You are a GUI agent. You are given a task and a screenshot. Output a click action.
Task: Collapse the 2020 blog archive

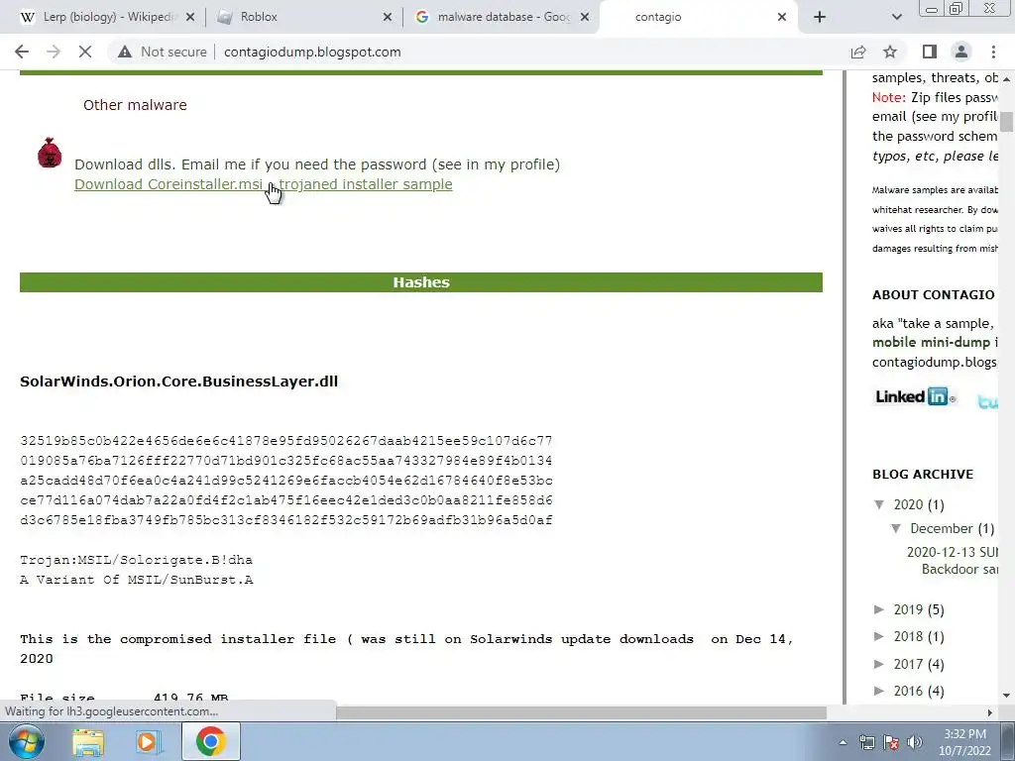(879, 504)
